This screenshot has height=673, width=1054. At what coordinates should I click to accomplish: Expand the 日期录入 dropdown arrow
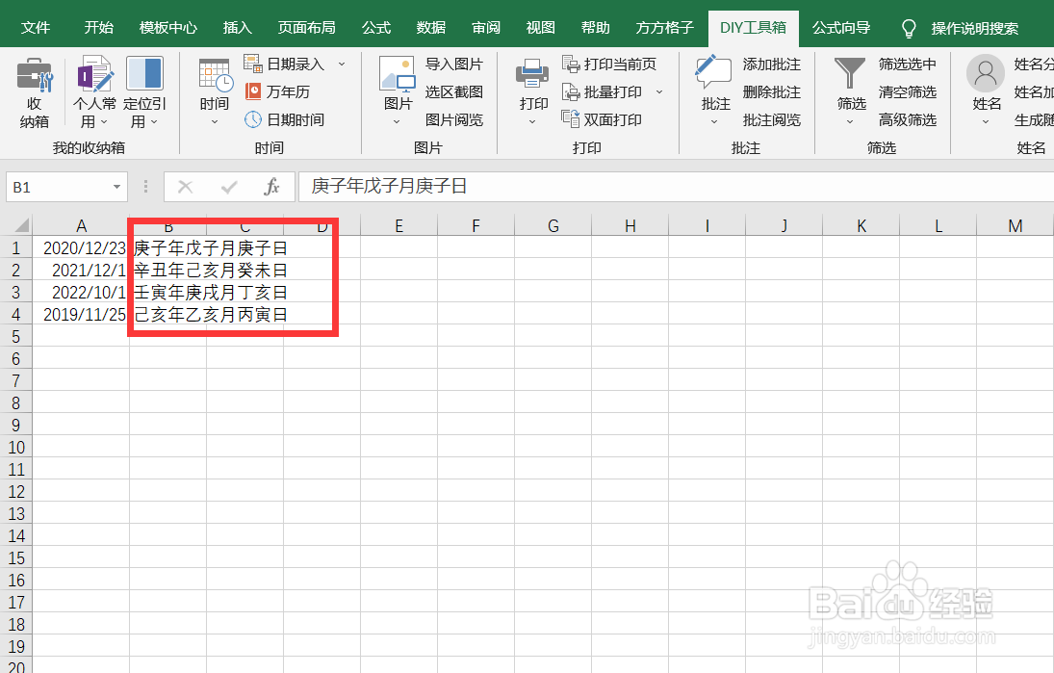pos(343,64)
